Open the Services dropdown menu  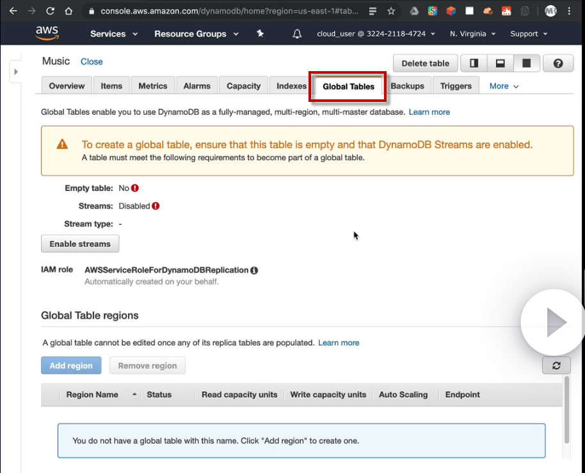(x=113, y=34)
